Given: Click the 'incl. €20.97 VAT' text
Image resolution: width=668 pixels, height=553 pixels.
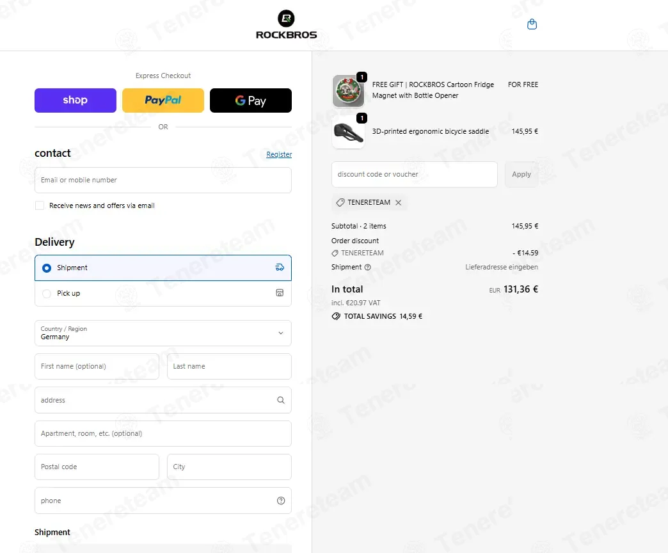Looking at the screenshot, I should [x=356, y=303].
